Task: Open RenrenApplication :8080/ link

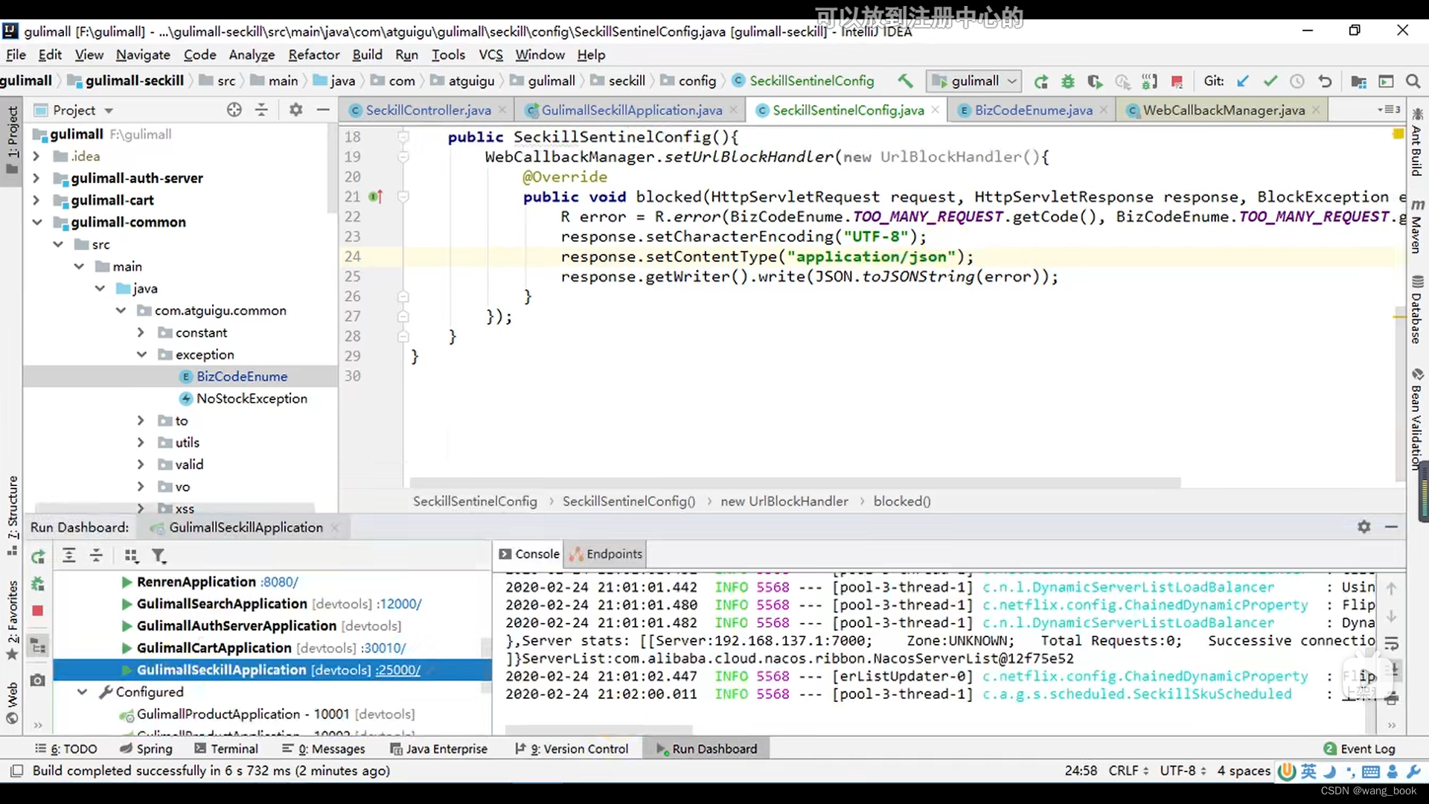Action: click(x=280, y=582)
